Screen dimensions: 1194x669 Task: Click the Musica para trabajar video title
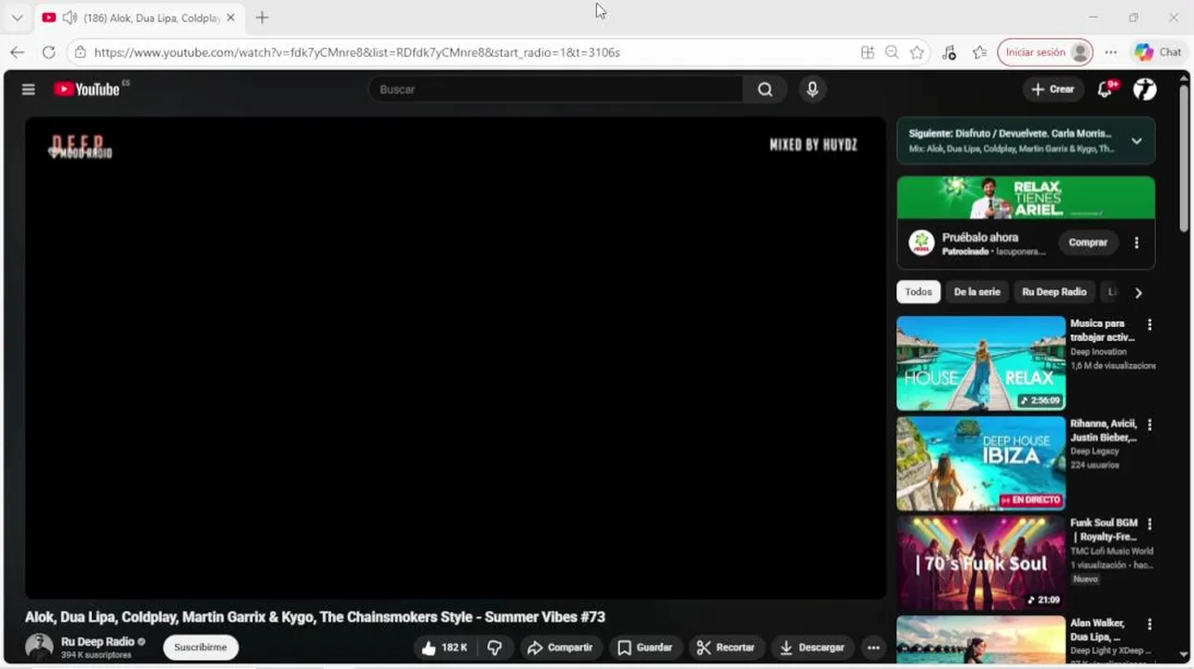[1103, 331]
